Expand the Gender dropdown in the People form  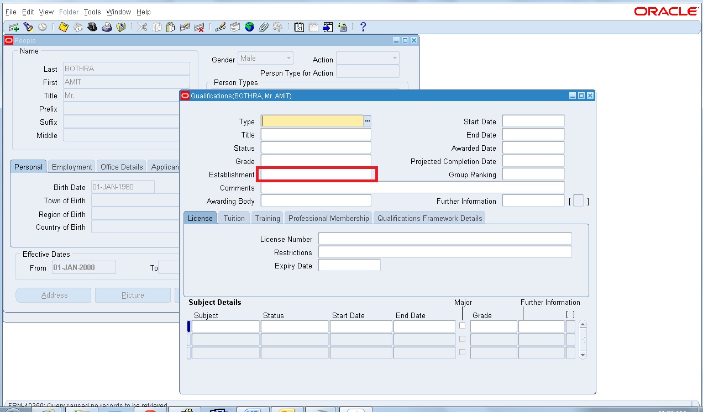tap(288, 58)
